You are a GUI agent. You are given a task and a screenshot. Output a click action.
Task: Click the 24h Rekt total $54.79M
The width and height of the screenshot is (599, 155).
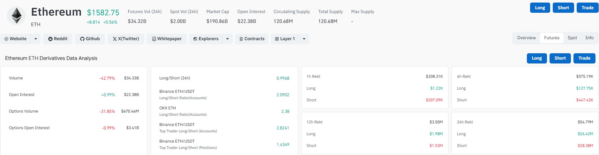(585, 122)
